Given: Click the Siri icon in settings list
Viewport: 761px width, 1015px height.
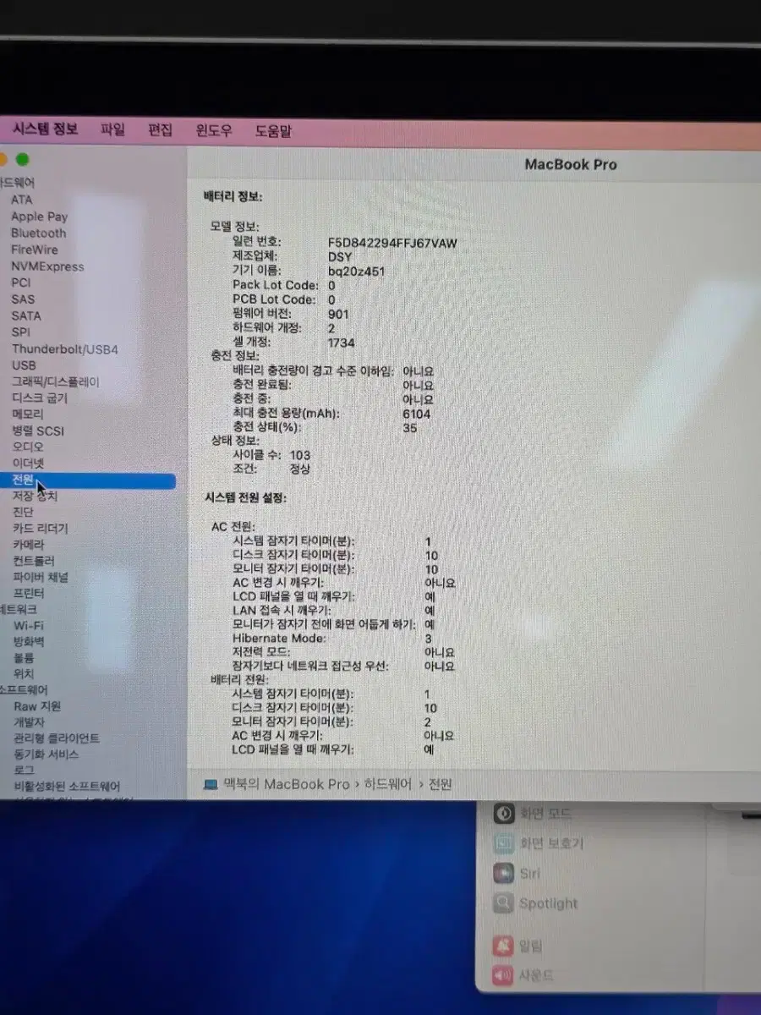Looking at the screenshot, I should tap(504, 873).
